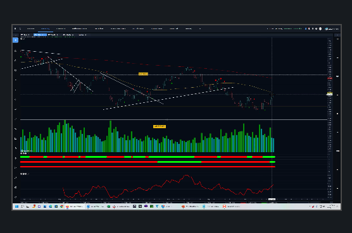Click the yellow label in the price pane
Viewport: 352px width, 233px height.
click(143, 74)
